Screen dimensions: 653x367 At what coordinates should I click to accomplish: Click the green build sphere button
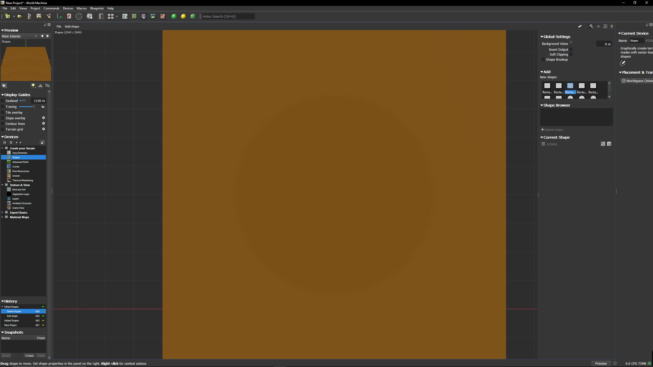174,16
